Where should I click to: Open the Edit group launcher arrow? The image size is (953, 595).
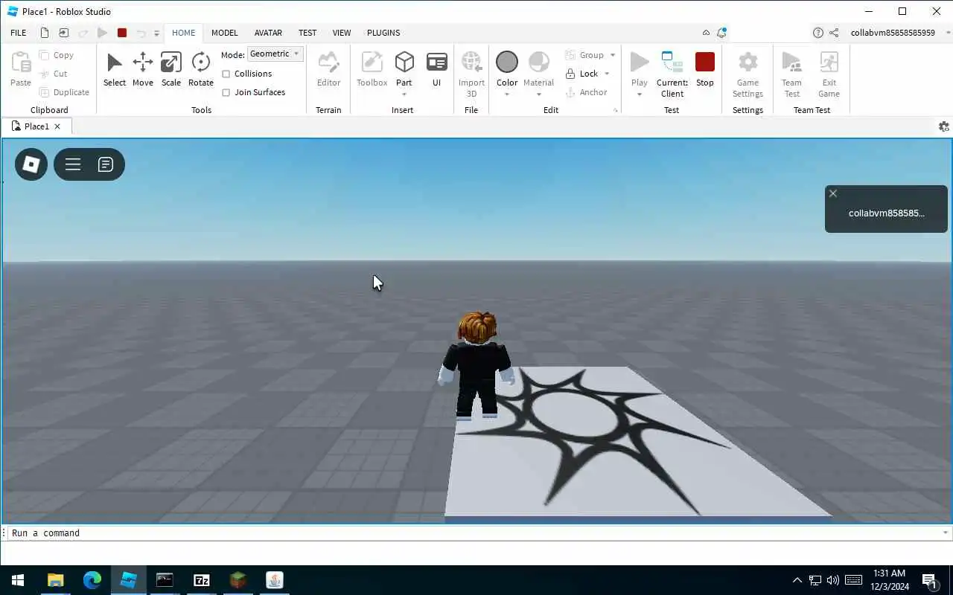[616, 110]
